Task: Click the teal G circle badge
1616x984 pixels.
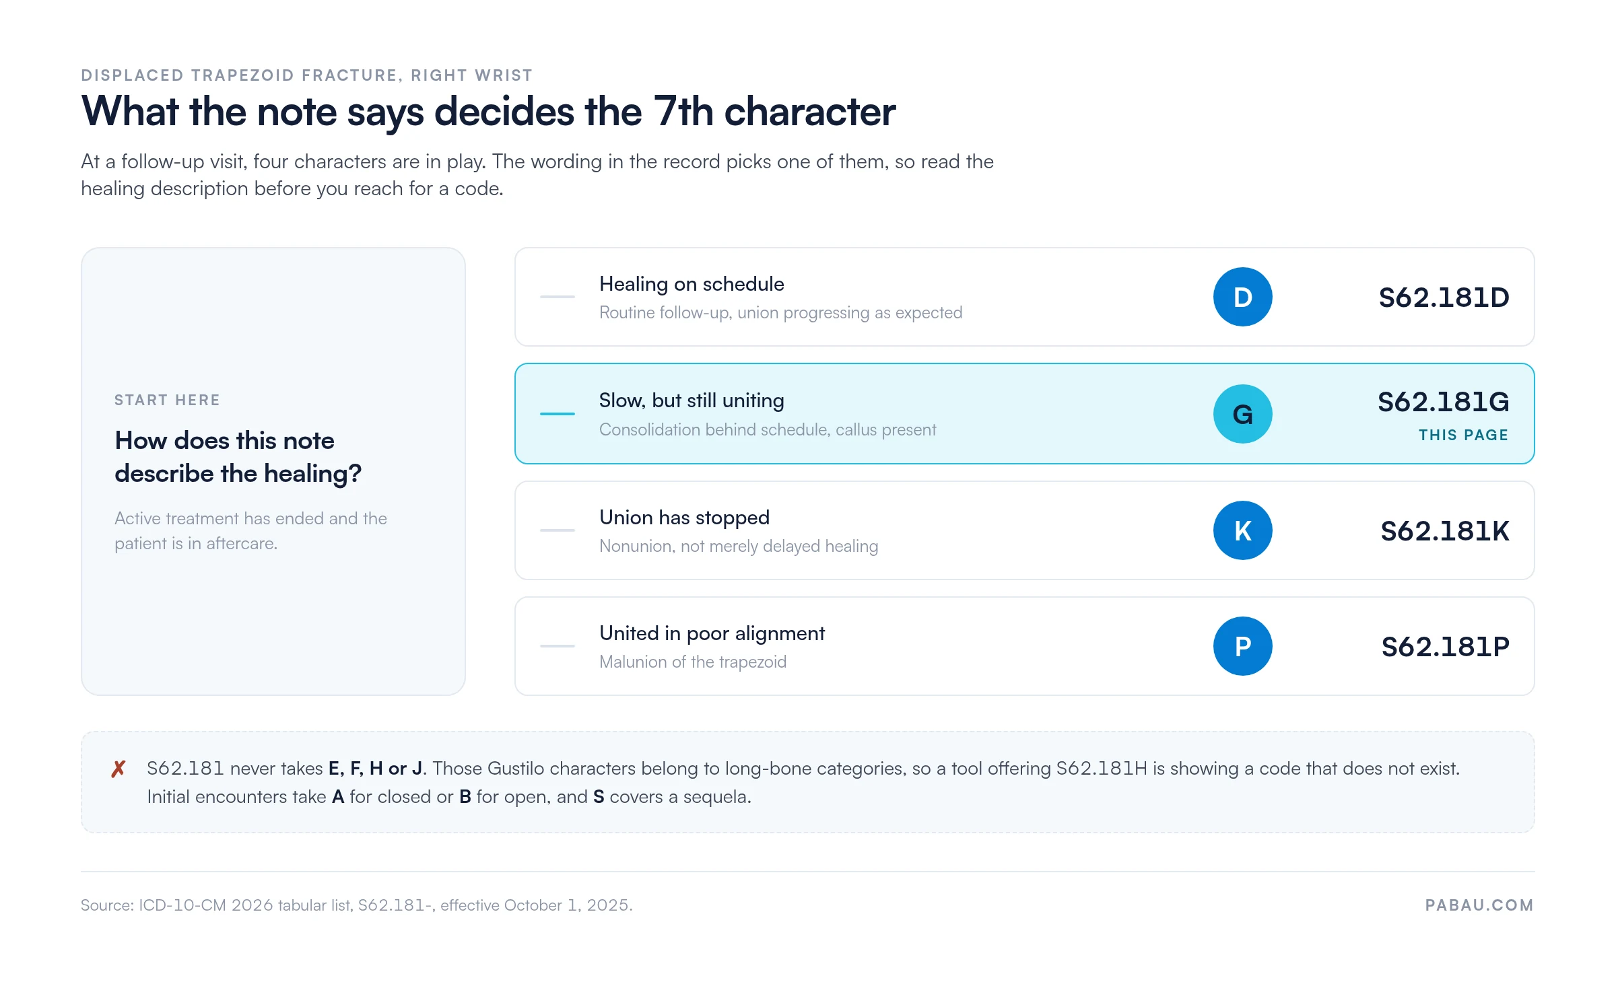Action: [x=1242, y=414]
